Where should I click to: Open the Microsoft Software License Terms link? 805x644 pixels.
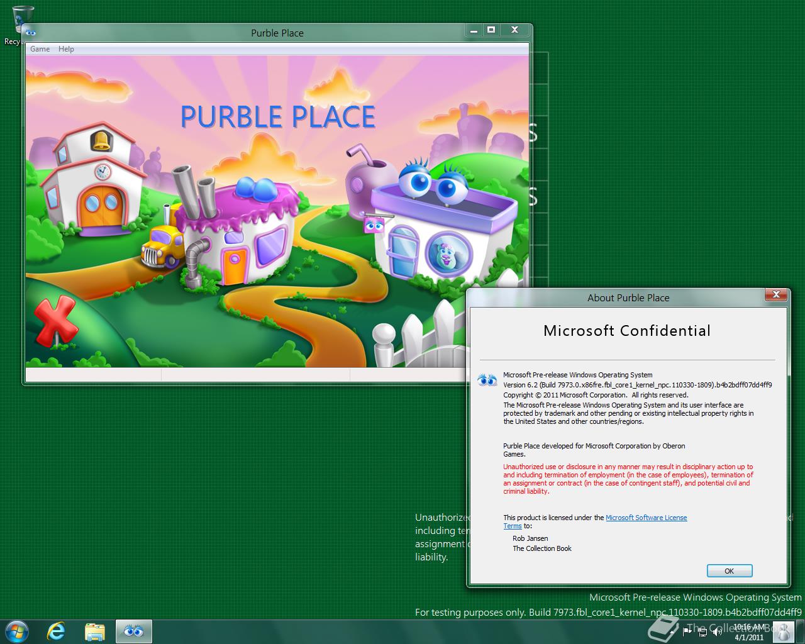tap(646, 518)
